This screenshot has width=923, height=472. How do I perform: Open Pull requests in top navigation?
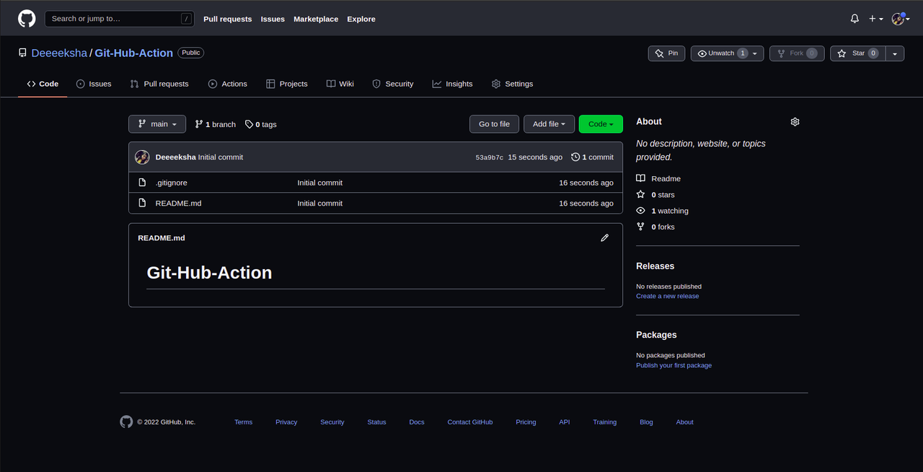(227, 19)
